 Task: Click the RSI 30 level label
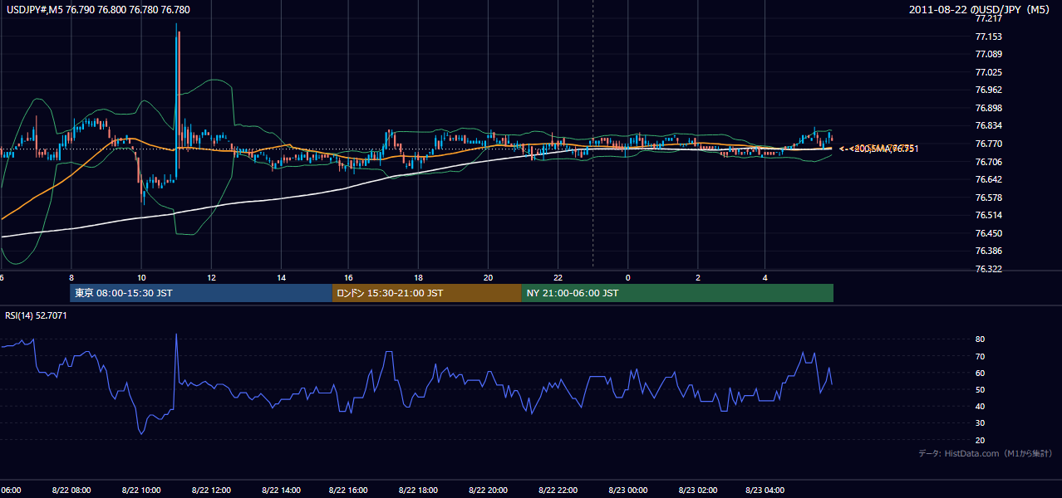[x=980, y=423]
